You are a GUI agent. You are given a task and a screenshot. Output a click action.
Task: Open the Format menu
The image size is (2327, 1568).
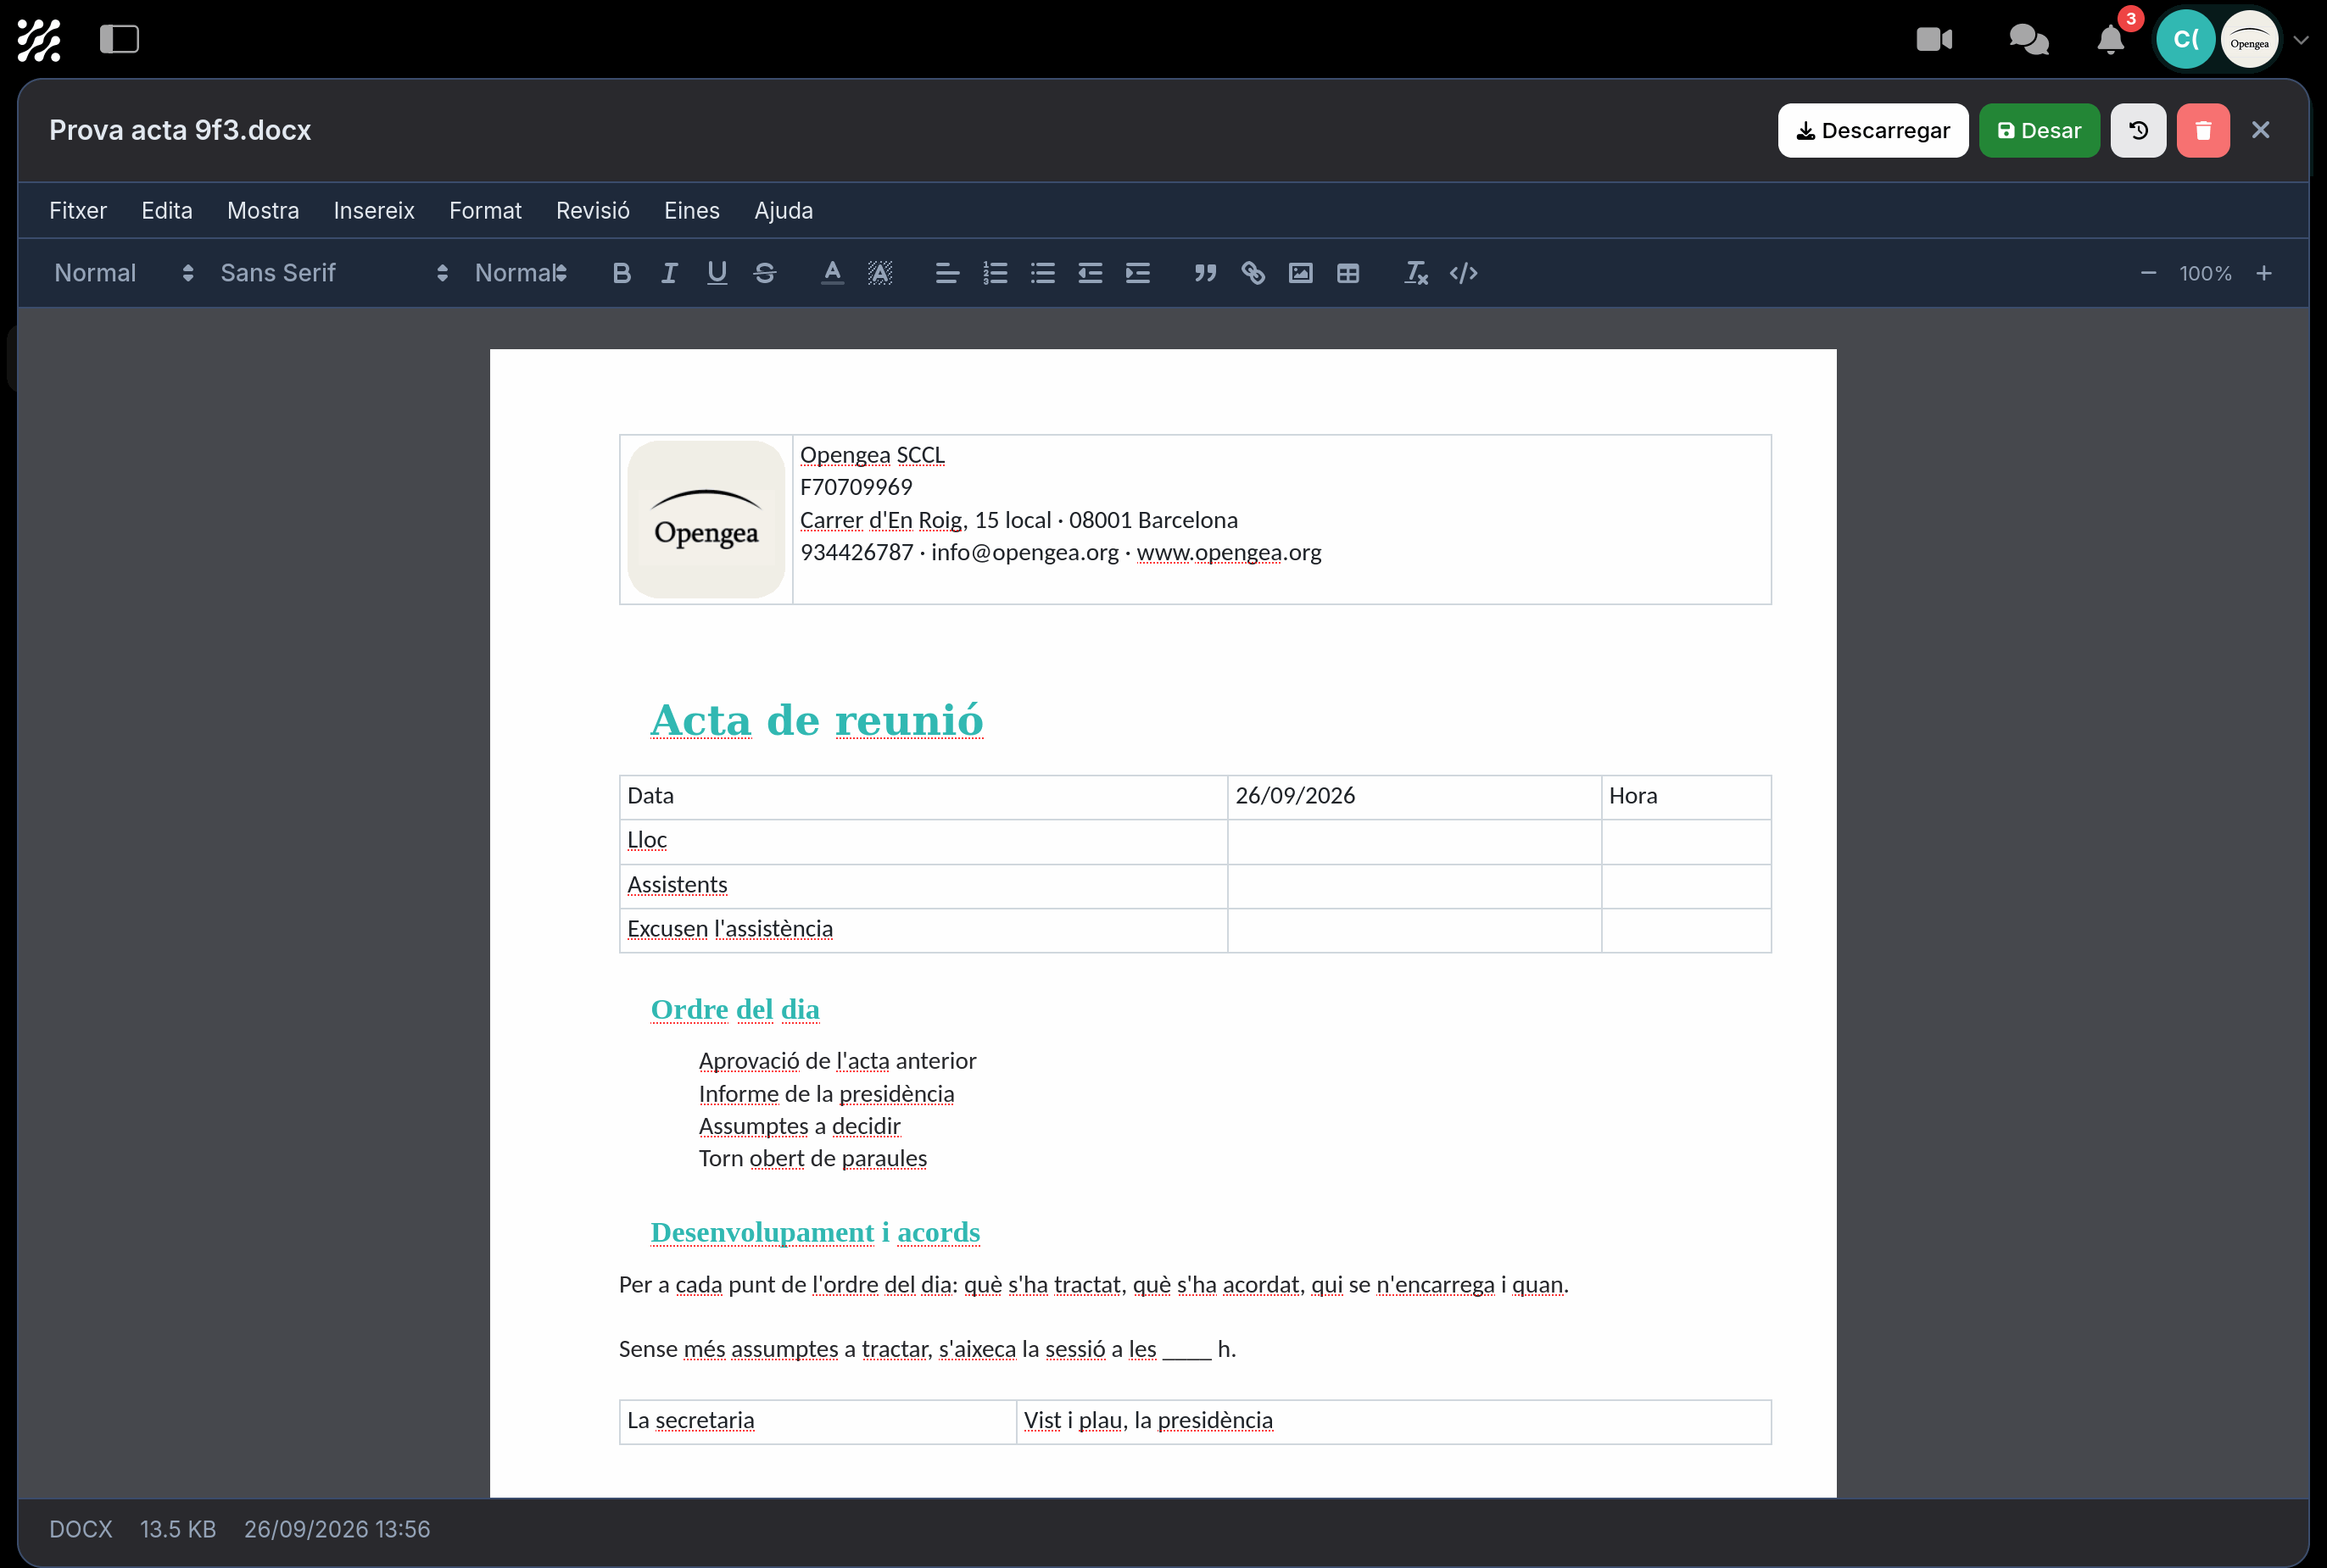tap(485, 211)
